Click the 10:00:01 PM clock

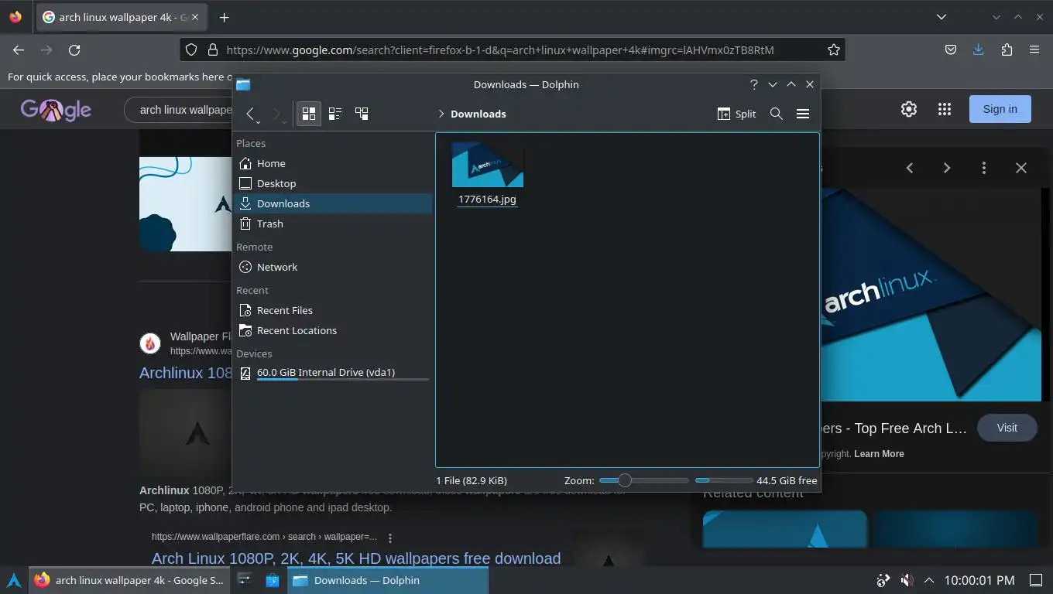pos(979,580)
